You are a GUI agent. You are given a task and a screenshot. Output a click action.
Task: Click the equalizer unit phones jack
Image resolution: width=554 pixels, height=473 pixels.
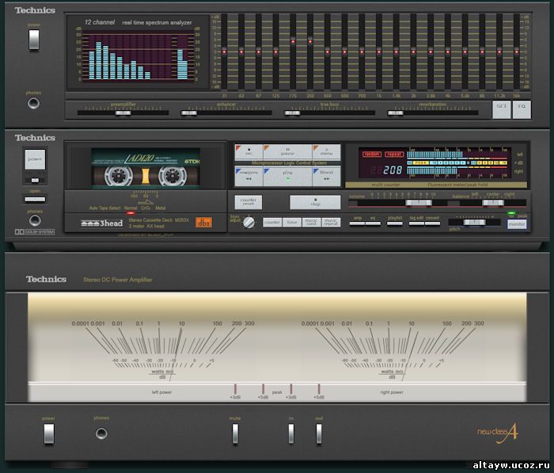33,103
